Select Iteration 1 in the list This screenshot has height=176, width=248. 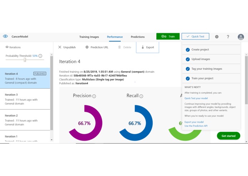pos(25,136)
